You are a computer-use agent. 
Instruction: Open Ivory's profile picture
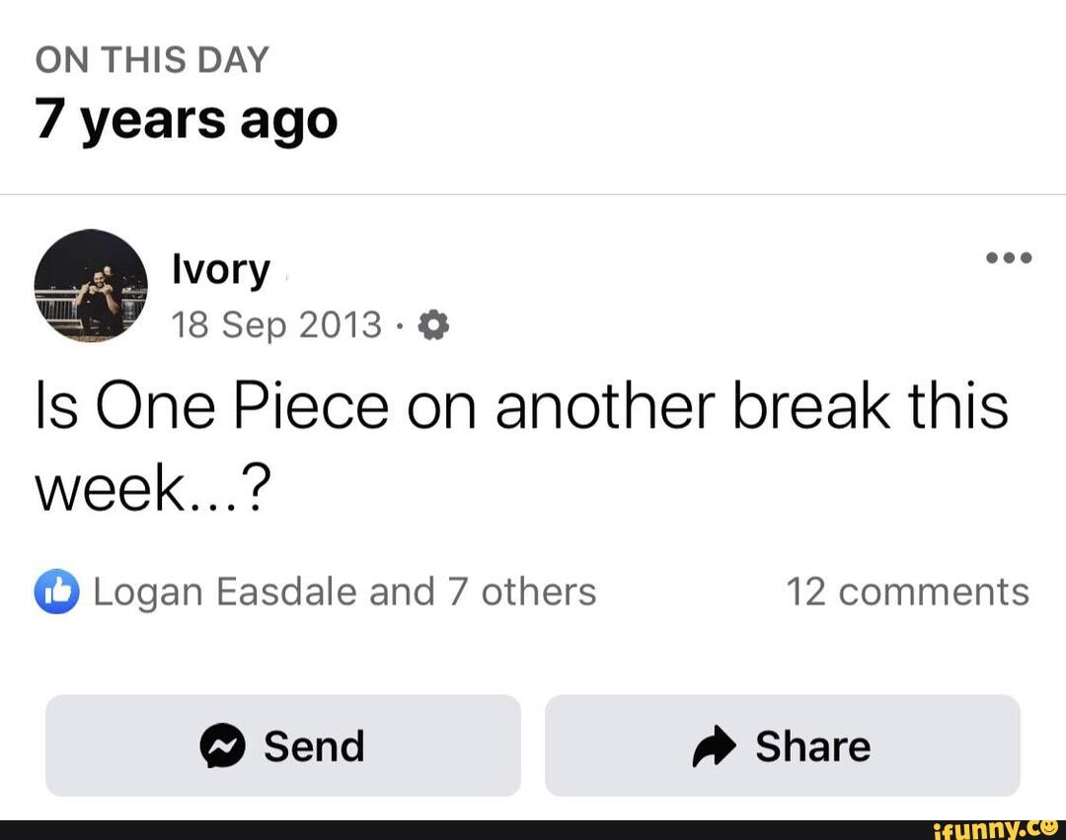pyautogui.click(x=90, y=286)
